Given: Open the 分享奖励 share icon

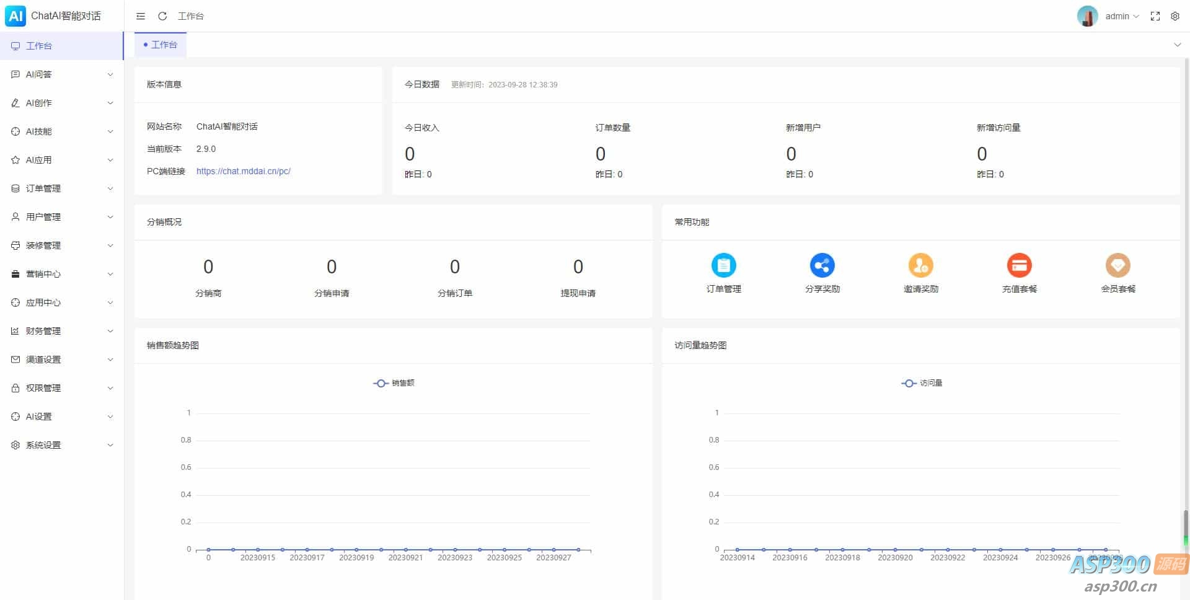Looking at the screenshot, I should click(x=822, y=265).
